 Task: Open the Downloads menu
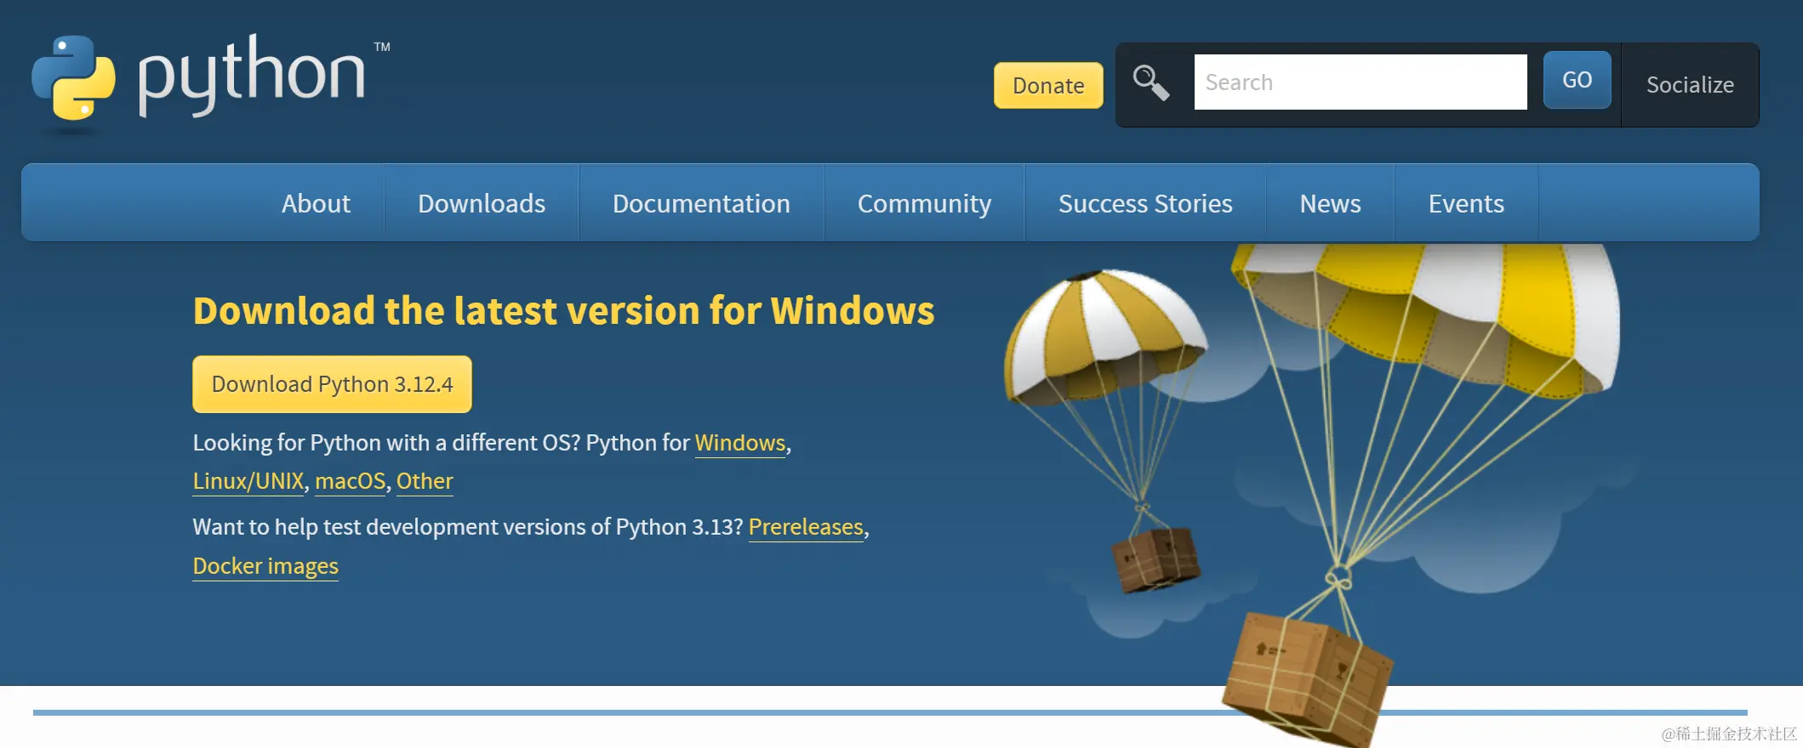pyautogui.click(x=482, y=203)
